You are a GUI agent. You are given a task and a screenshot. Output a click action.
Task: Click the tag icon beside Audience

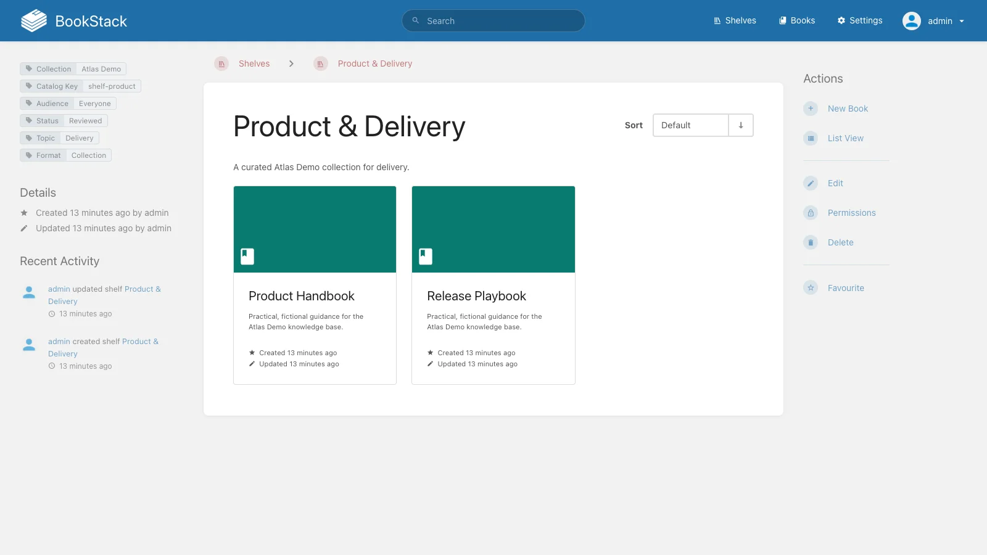[x=28, y=104]
